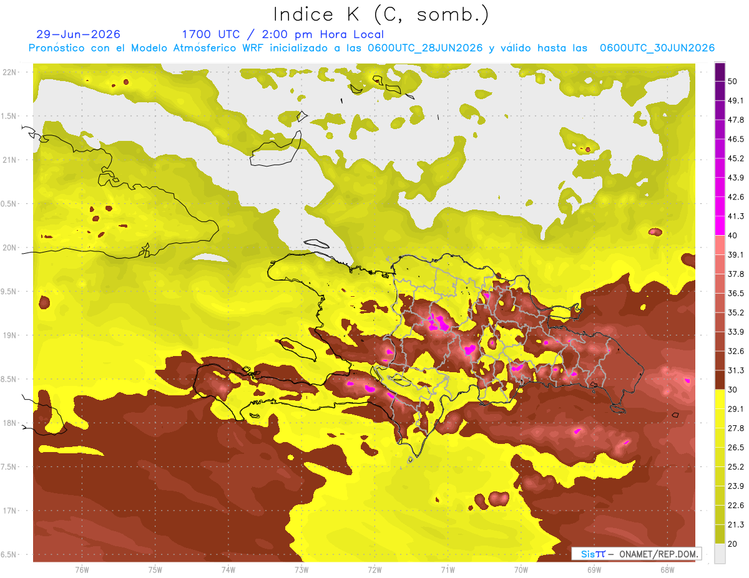Click the 21N latitude axis label
Image resolution: width=749 pixels, height=578 pixels.
tap(10, 160)
